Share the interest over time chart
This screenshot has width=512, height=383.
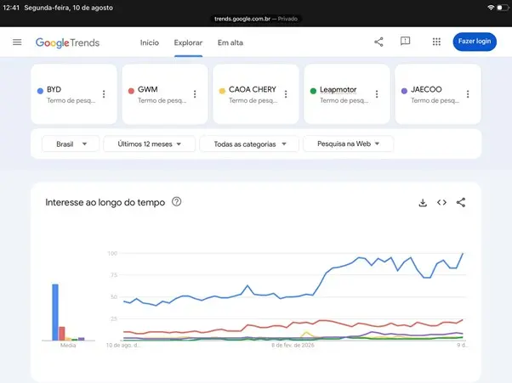(x=461, y=202)
